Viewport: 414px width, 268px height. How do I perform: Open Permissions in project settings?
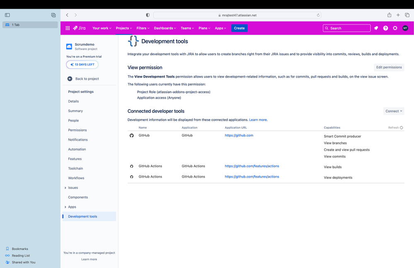77,130
